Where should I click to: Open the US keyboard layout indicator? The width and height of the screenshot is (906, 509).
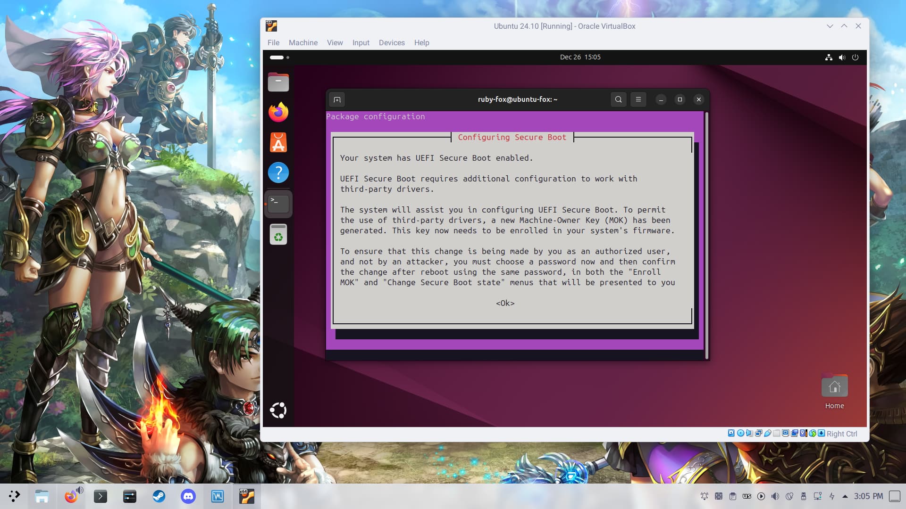pyautogui.click(x=747, y=496)
